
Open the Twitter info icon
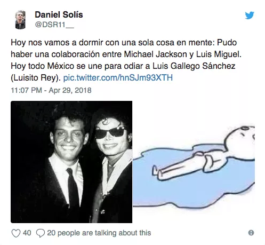click(x=251, y=233)
